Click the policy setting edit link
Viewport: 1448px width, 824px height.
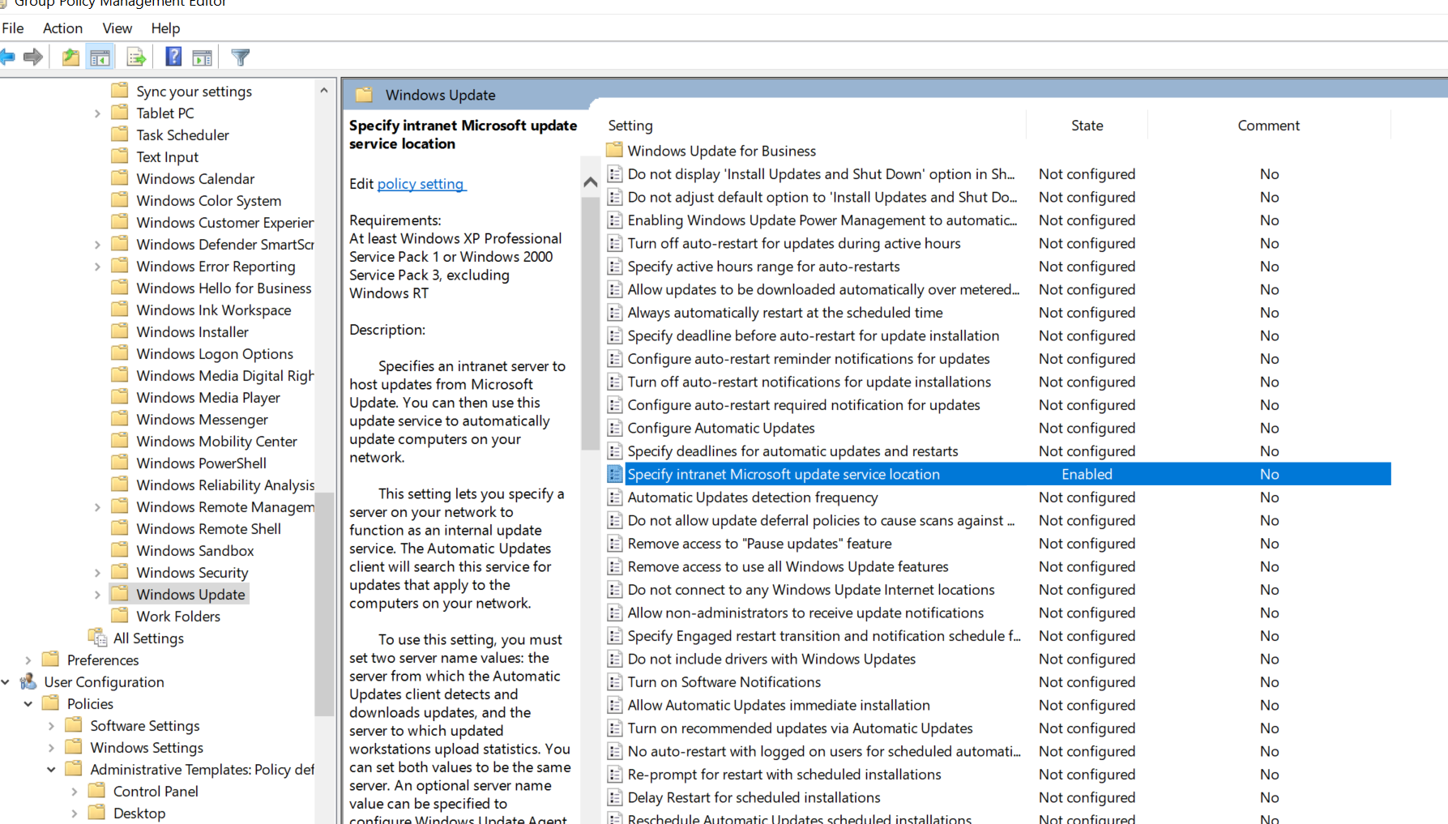point(421,184)
